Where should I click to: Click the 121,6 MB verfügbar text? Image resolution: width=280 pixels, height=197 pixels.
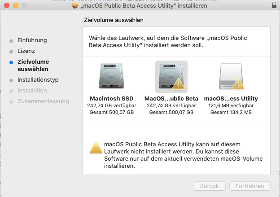(231, 105)
